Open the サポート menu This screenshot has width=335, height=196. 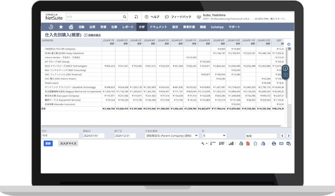(x=234, y=27)
